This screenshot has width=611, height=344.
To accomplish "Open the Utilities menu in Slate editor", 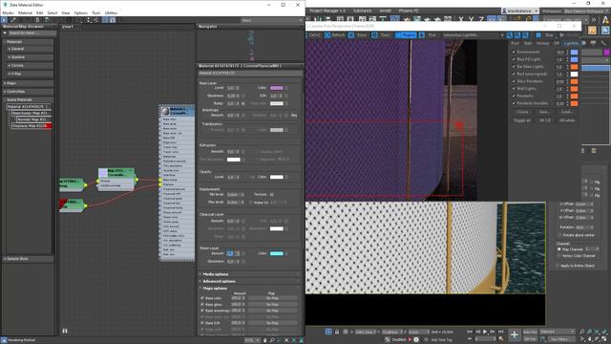I will (111, 12).
